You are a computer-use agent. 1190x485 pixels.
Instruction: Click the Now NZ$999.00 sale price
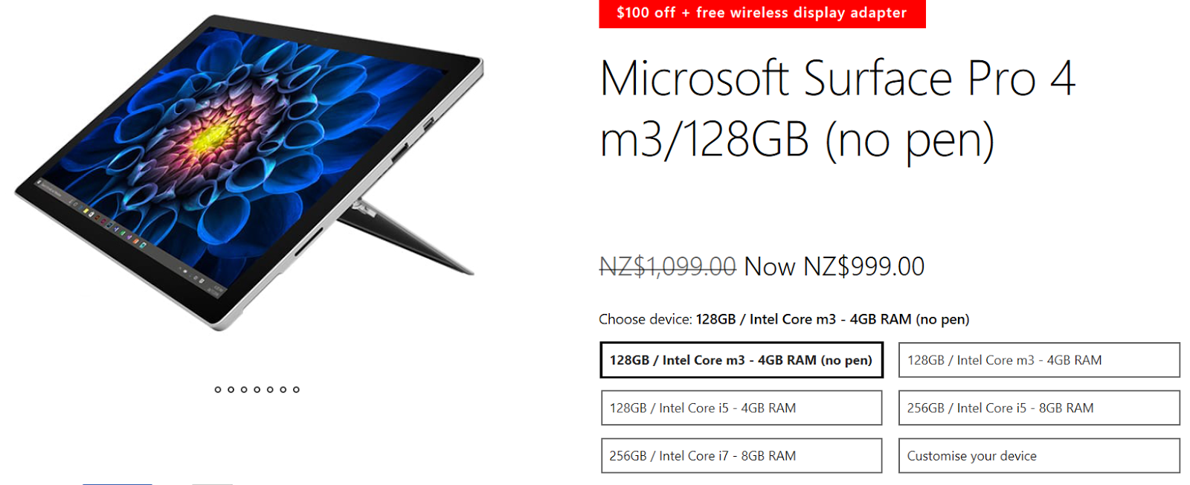point(834,266)
